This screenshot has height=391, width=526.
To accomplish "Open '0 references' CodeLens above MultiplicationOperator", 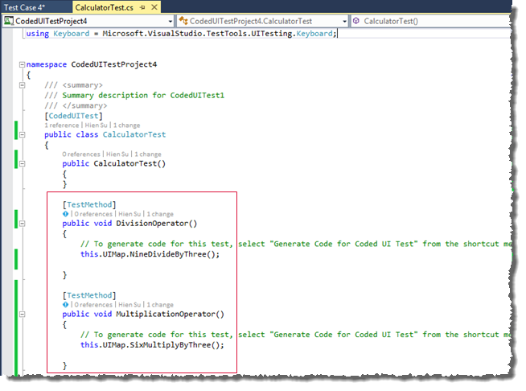I will click(93, 305).
